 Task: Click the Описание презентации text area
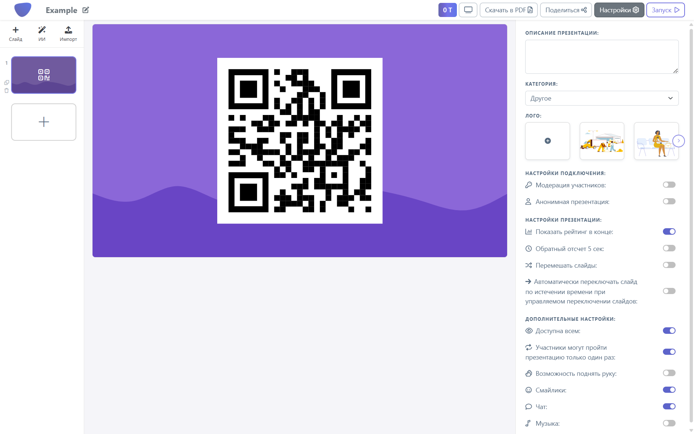602,57
